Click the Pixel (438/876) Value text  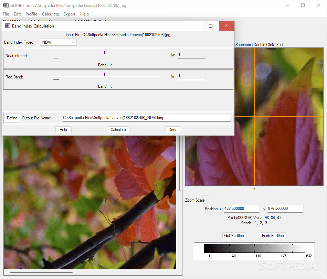click(x=254, y=218)
